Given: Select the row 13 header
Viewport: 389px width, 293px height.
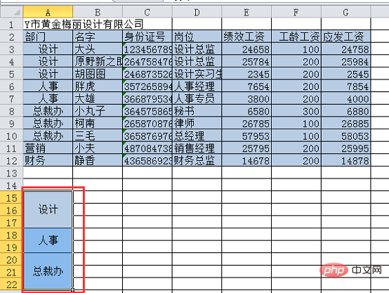Looking at the screenshot, I should pos(12,173).
